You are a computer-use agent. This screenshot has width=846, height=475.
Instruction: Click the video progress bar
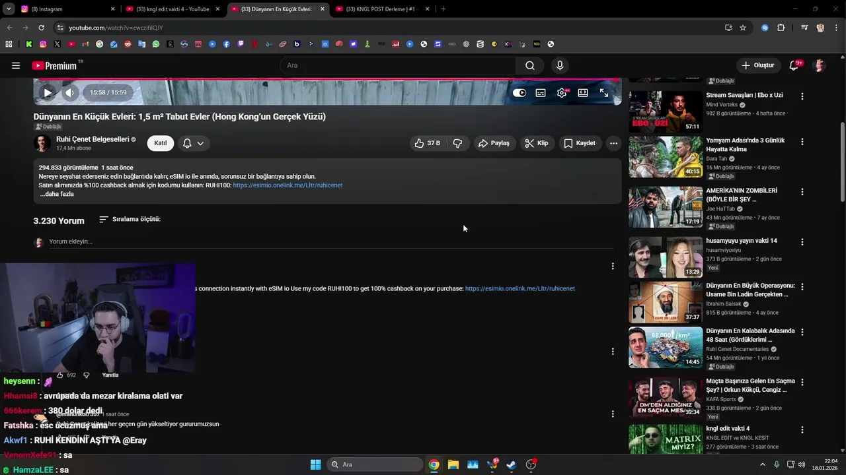point(327,80)
